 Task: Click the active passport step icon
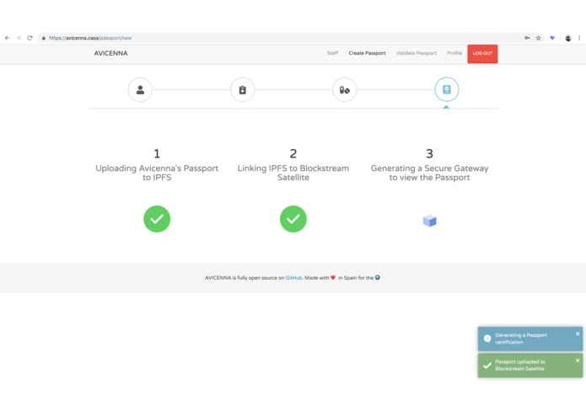tap(447, 89)
